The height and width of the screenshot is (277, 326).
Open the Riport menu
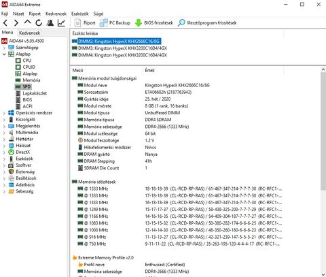pos(35,14)
